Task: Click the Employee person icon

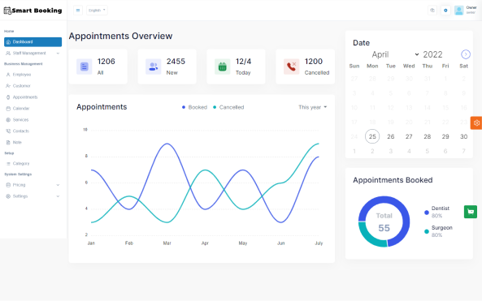Action: [8, 75]
